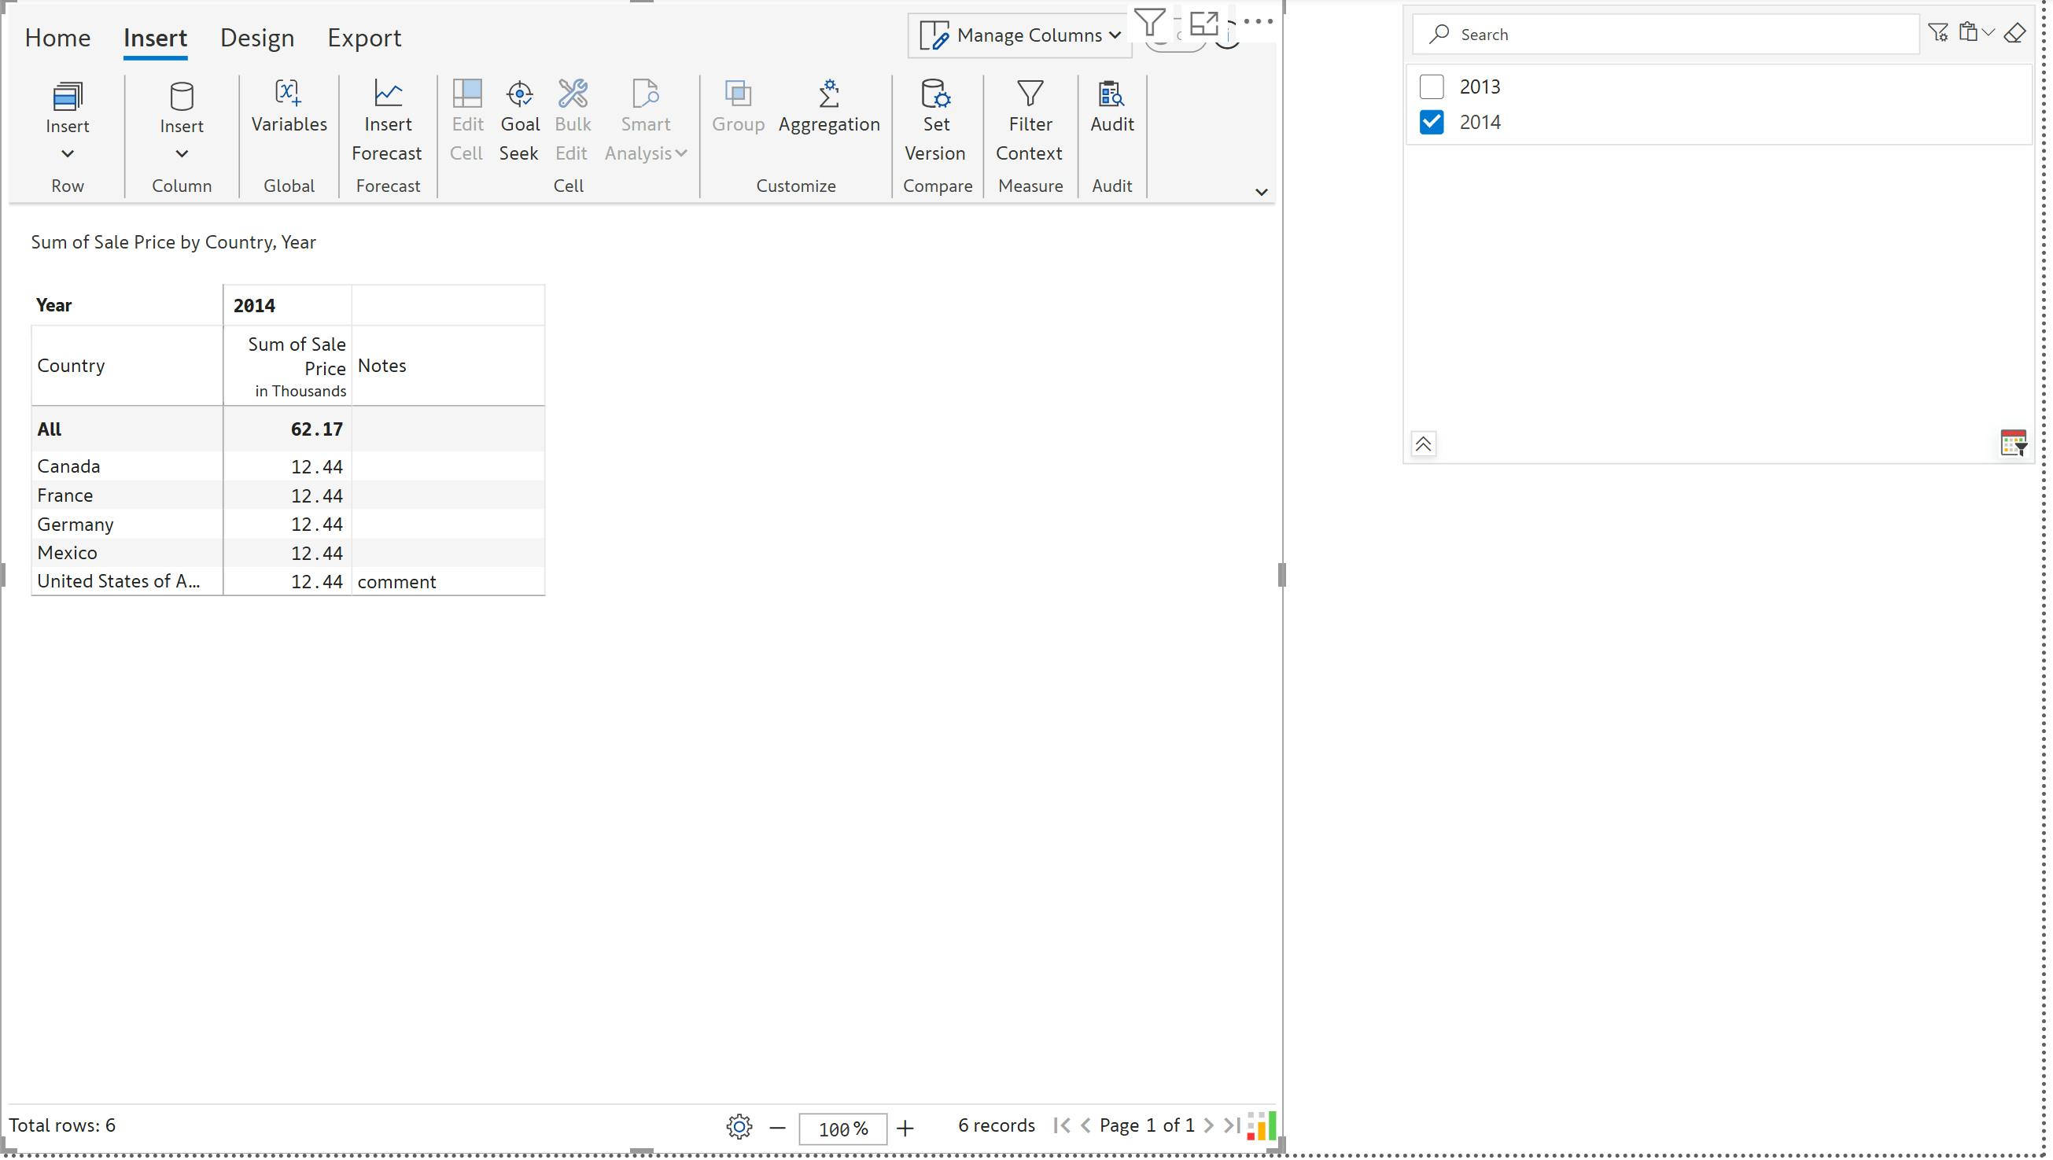This screenshot has width=2053, height=1160.
Task: Uncheck the 2014 year checkbox
Action: tap(1431, 122)
